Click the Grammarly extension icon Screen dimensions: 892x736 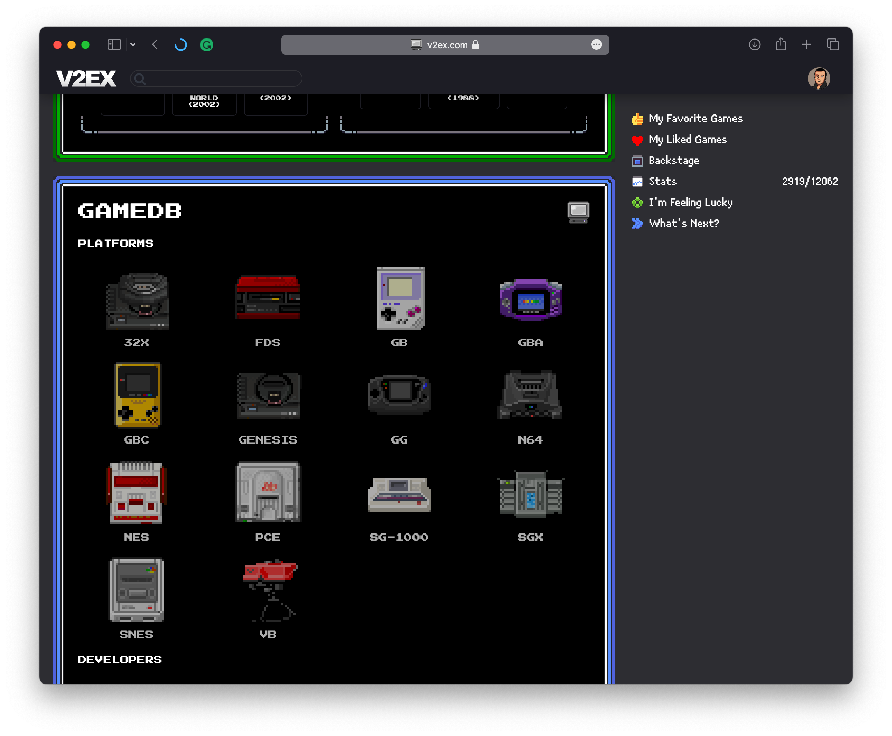[206, 45]
